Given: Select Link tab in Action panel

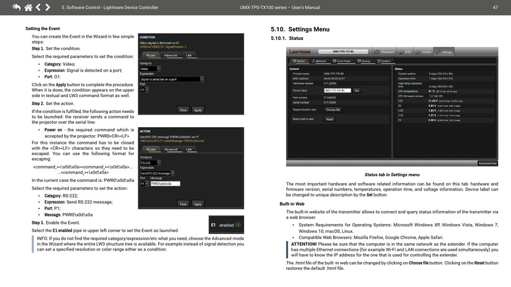Looking at the screenshot, I should tap(189, 149).
